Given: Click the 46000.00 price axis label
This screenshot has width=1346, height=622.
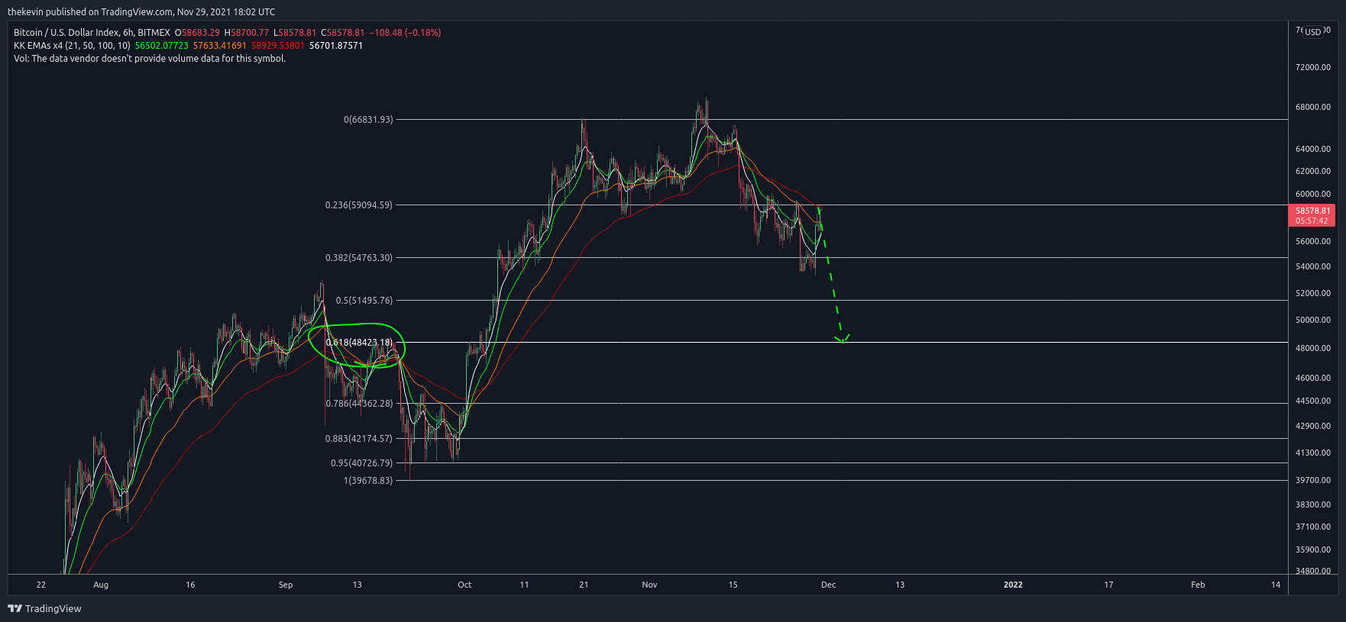Looking at the screenshot, I should [x=1313, y=378].
